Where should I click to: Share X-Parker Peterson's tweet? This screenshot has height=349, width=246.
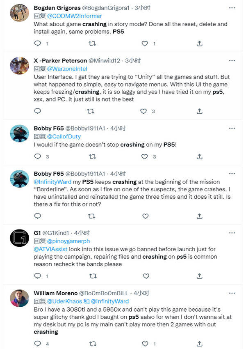(199, 111)
